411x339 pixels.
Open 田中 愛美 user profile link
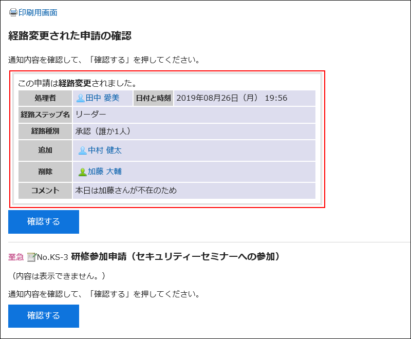coord(102,98)
